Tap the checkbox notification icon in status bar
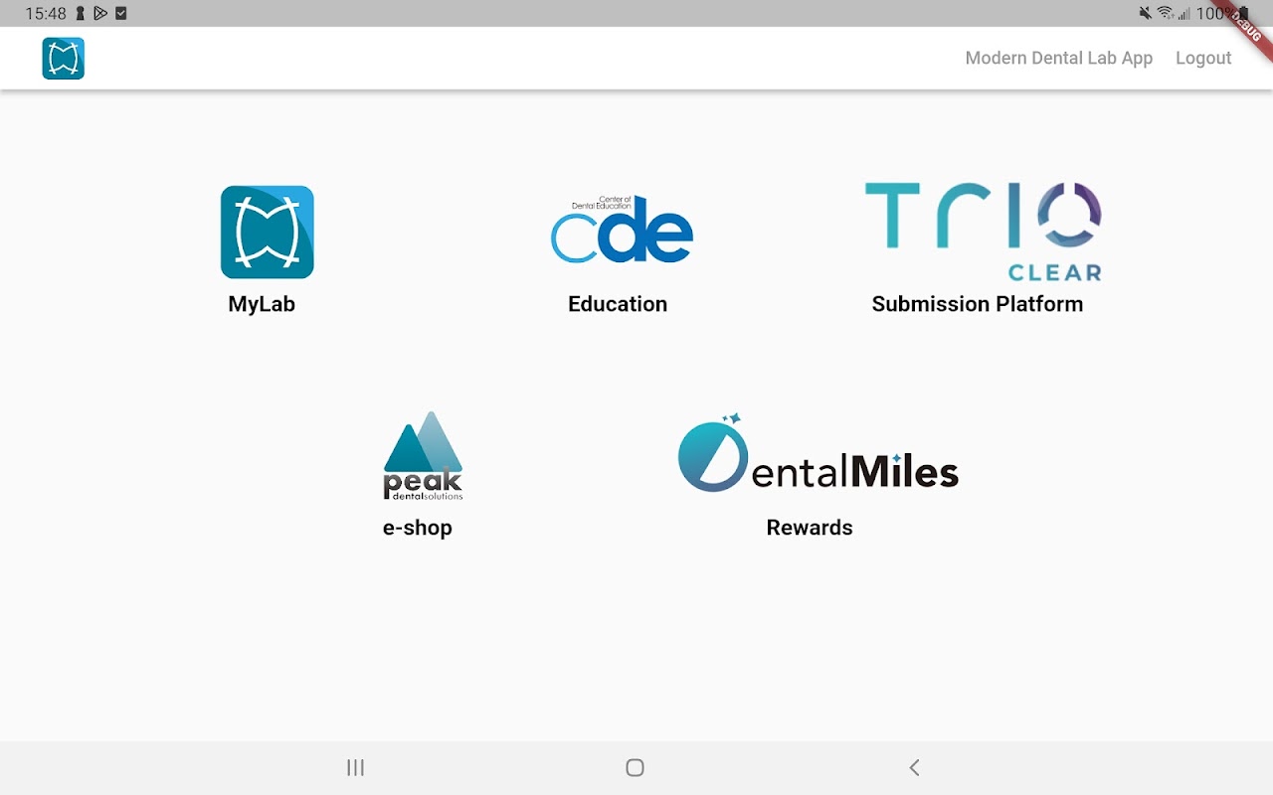The height and width of the screenshot is (795, 1273). 120,13
